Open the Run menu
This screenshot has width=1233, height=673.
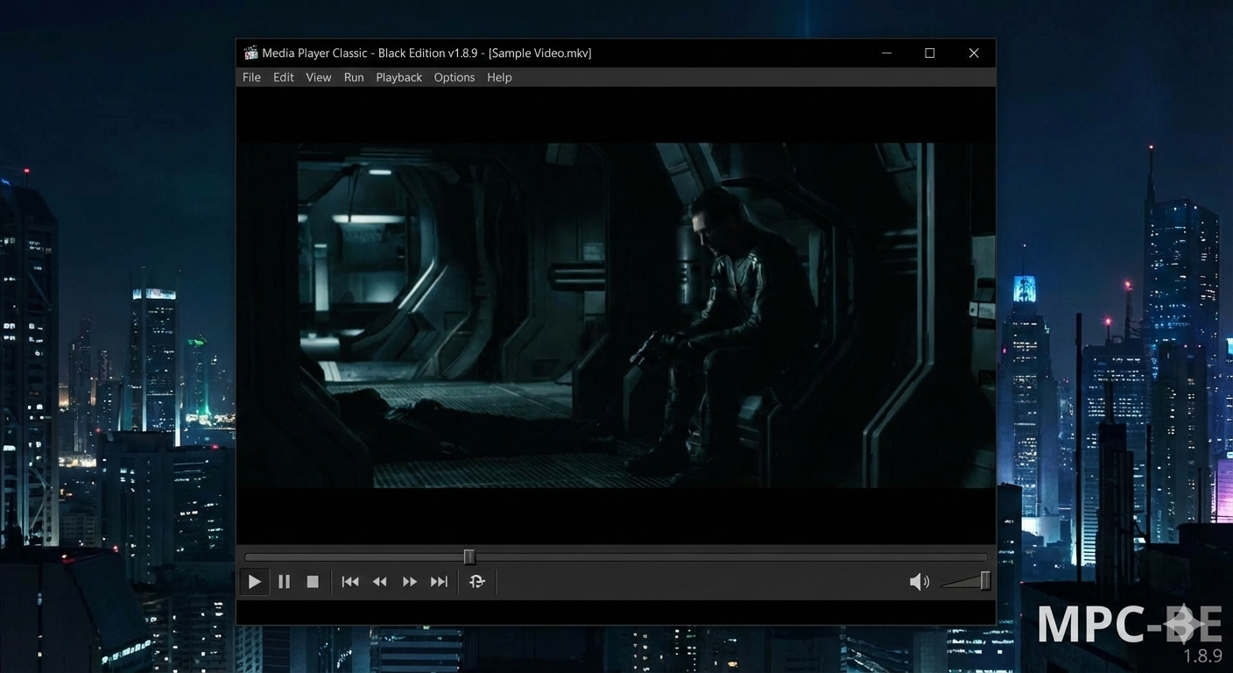point(353,77)
